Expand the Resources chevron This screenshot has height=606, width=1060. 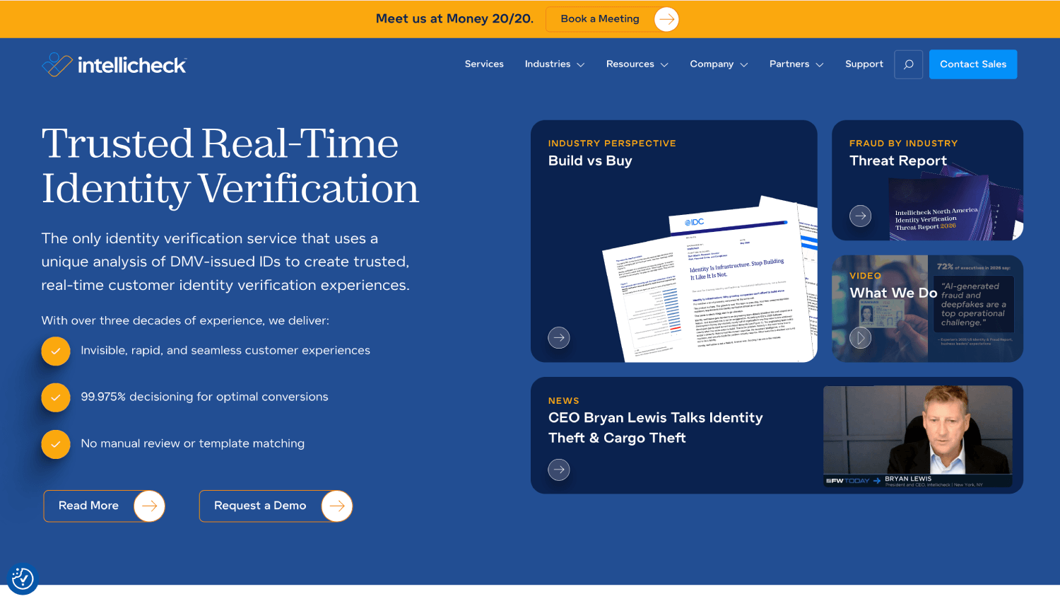point(664,64)
